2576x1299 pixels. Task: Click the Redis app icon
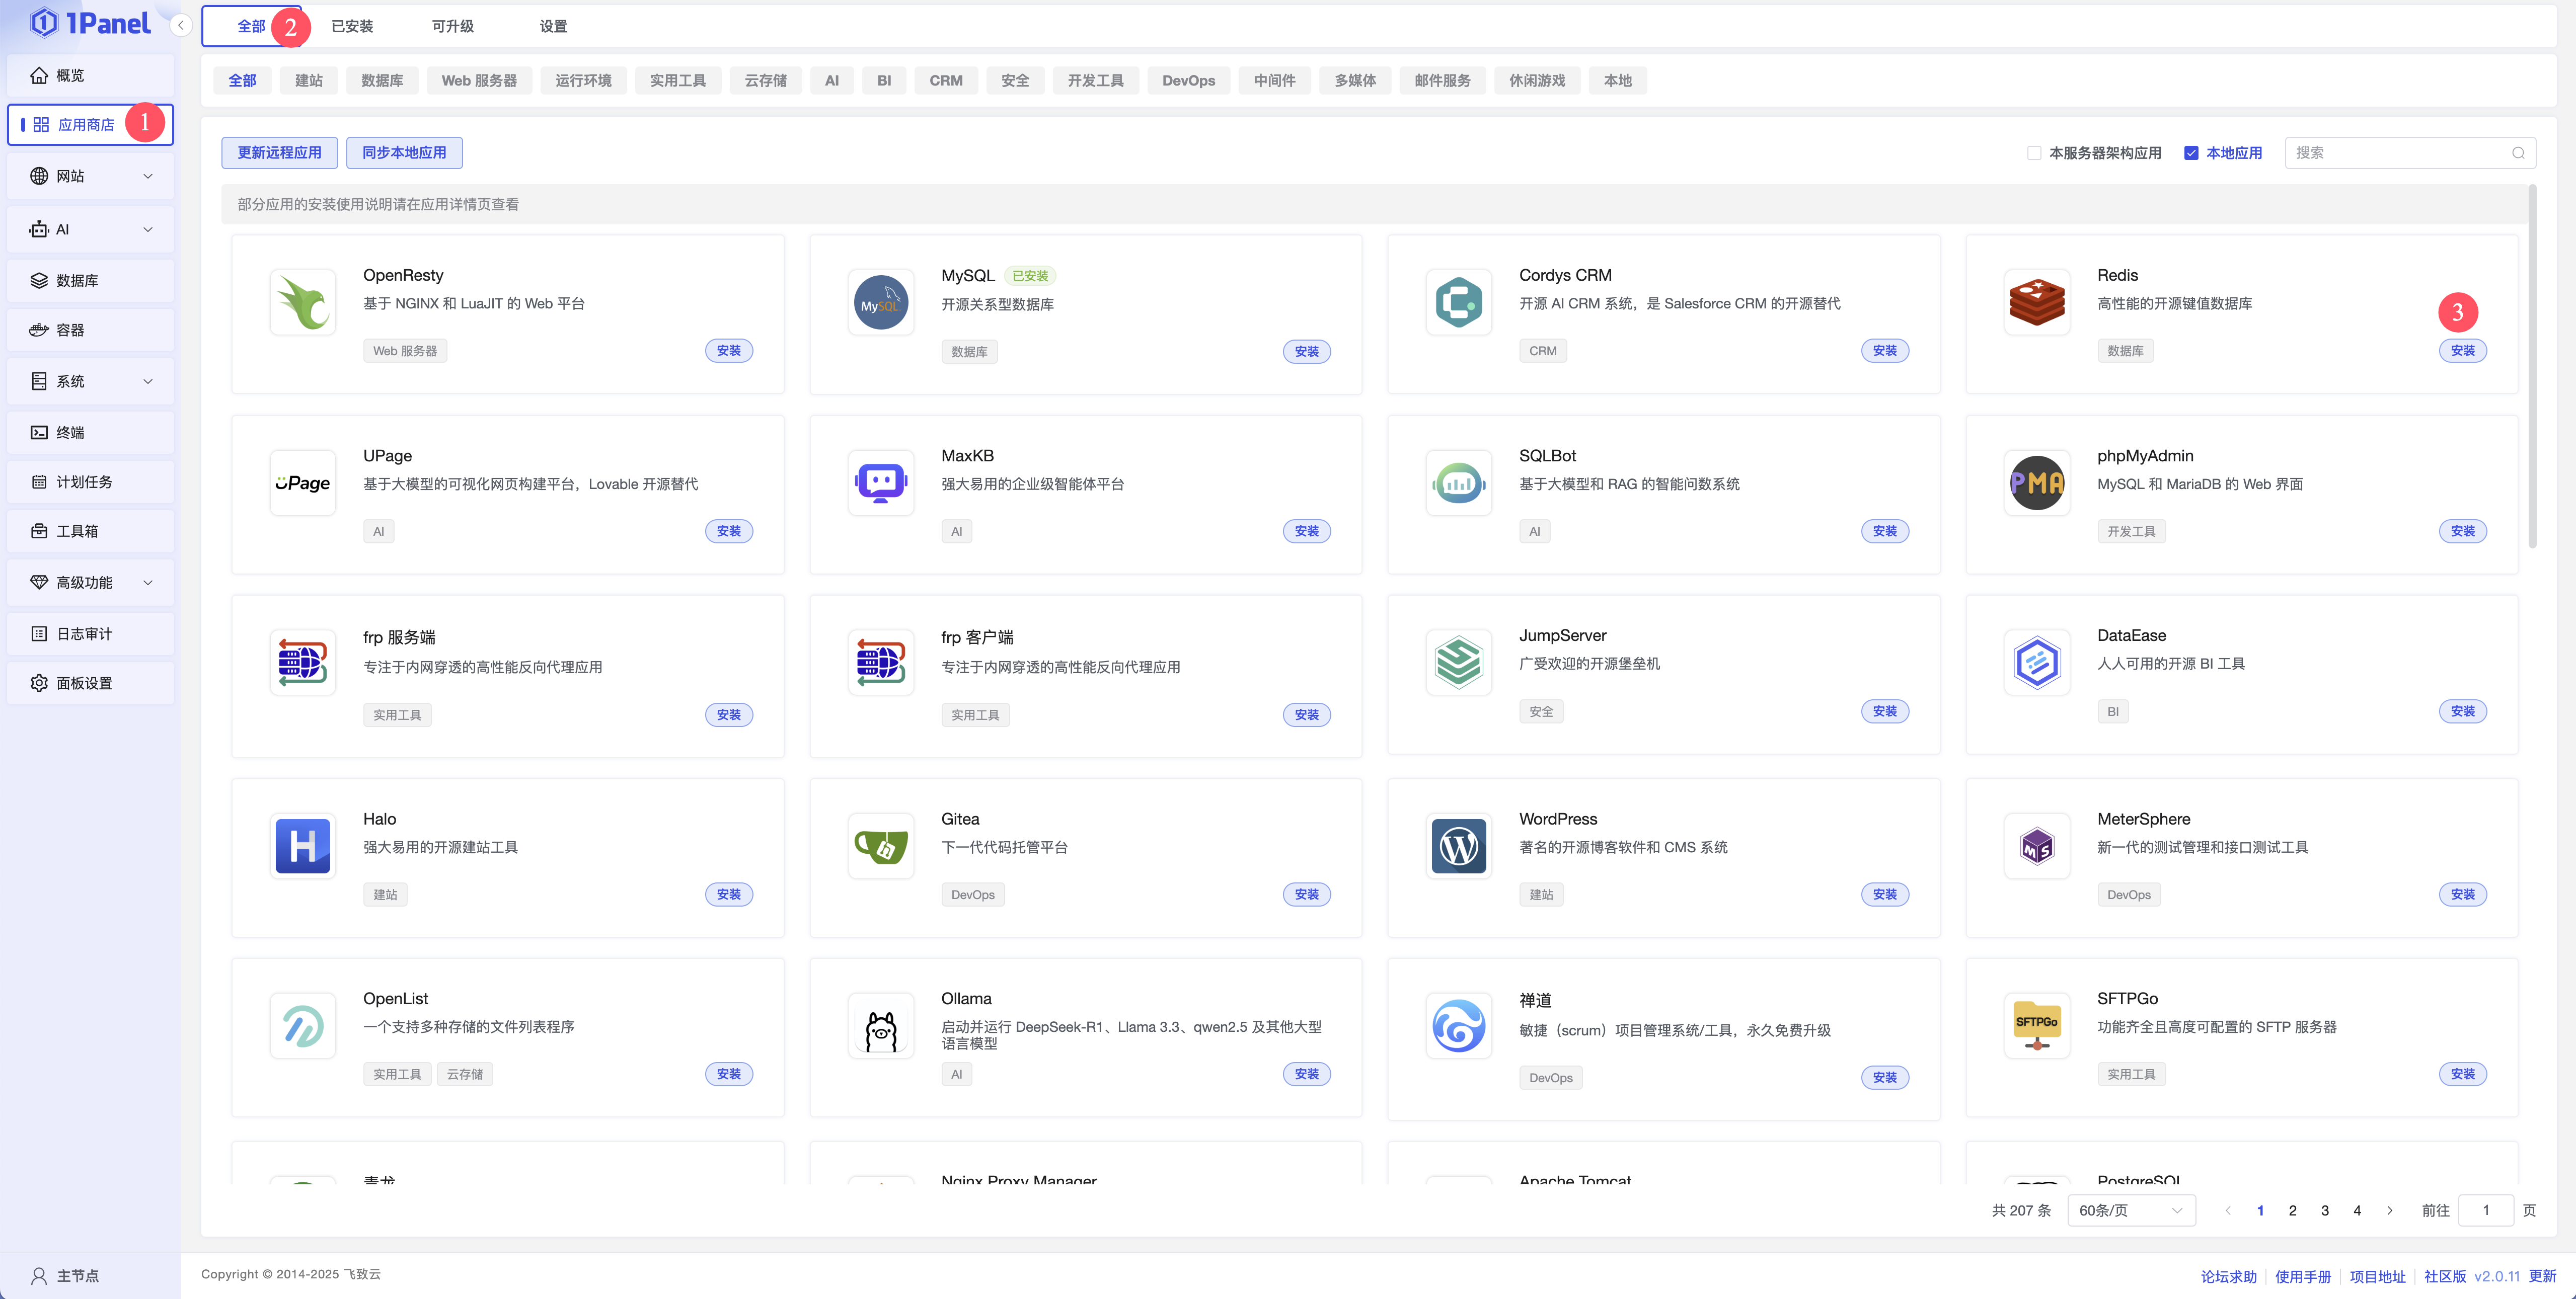point(2036,303)
